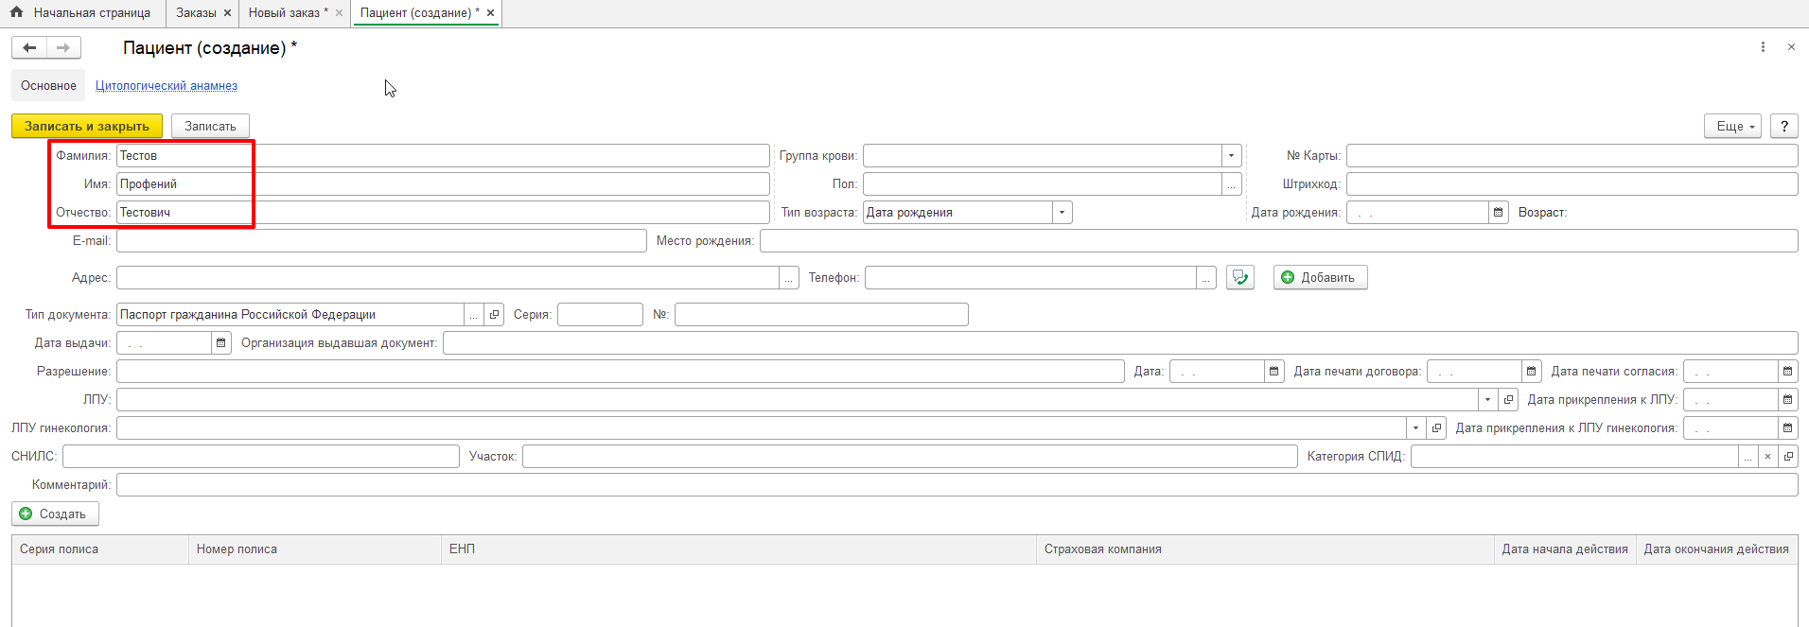Image resolution: width=1809 pixels, height=627 pixels.
Task: Open the selected document type record
Action: click(494, 315)
